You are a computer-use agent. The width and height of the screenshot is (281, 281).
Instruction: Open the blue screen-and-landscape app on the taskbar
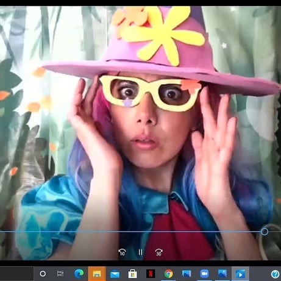[x=187, y=274]
